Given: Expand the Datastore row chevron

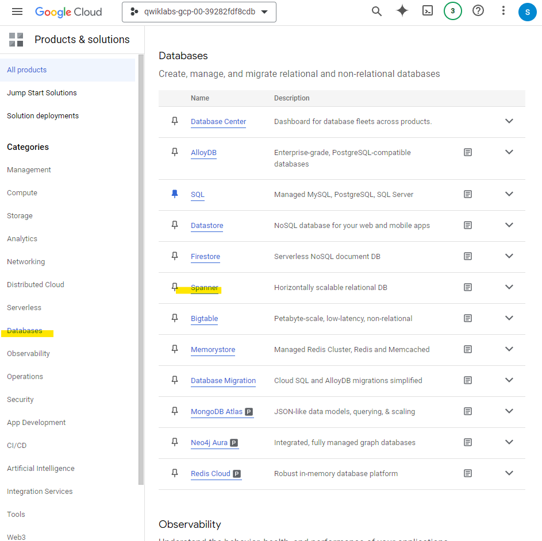Looking at the screenshot, I should 509,225.
